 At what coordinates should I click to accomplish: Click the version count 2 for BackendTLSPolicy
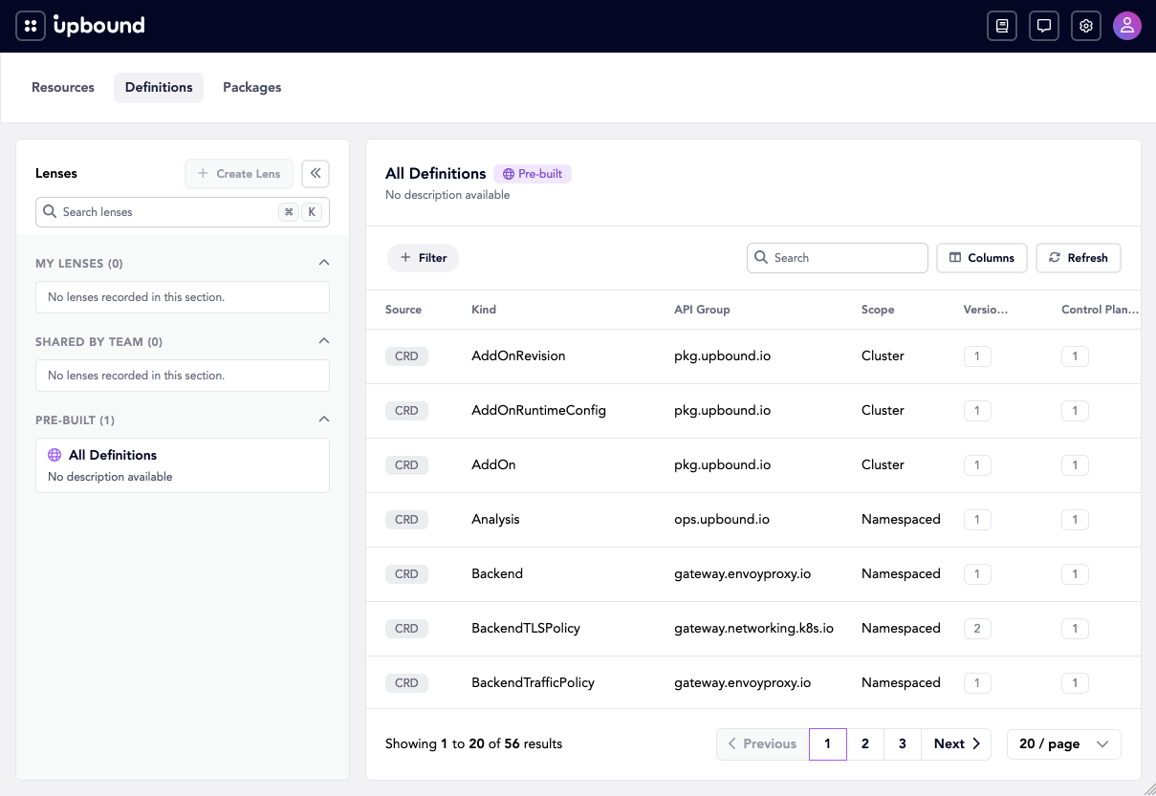tap(977, 629)
